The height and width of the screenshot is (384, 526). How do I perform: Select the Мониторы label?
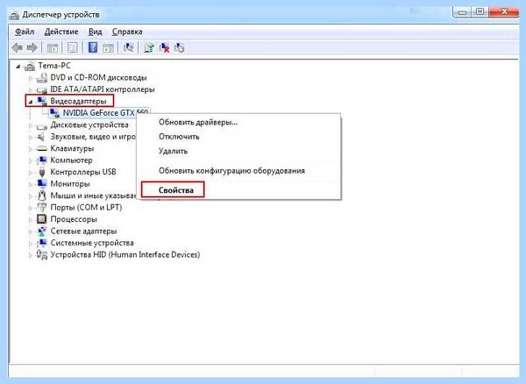point(70,184)
